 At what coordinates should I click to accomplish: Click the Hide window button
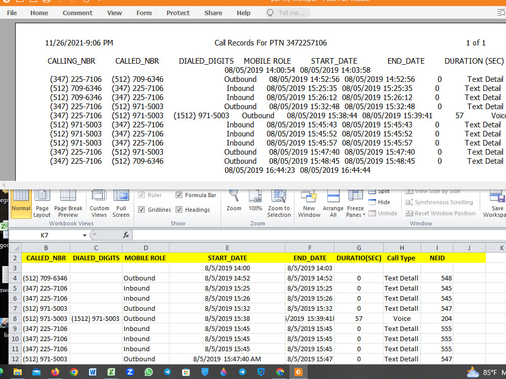tap(380, 202)
